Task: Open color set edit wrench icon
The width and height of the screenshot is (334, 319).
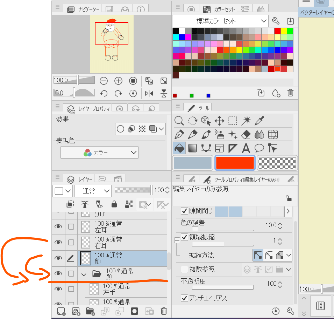Action: [x=276, y=21]
